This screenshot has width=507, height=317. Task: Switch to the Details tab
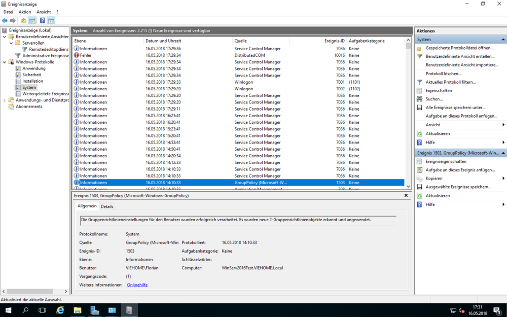[107, 206]
